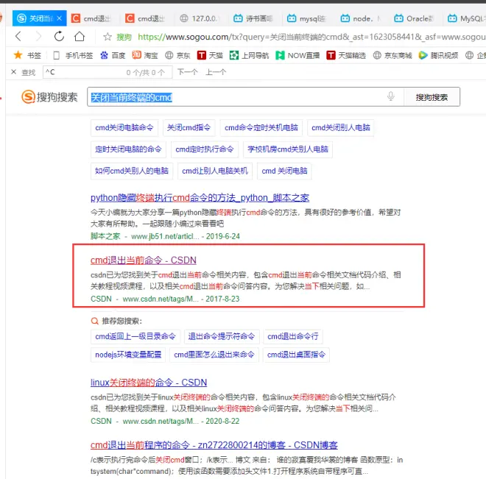Select recommendation cmd里面怎么退出来命令
Image resolution: width=486 pixels, height=479 pixels.
point(214,355)
